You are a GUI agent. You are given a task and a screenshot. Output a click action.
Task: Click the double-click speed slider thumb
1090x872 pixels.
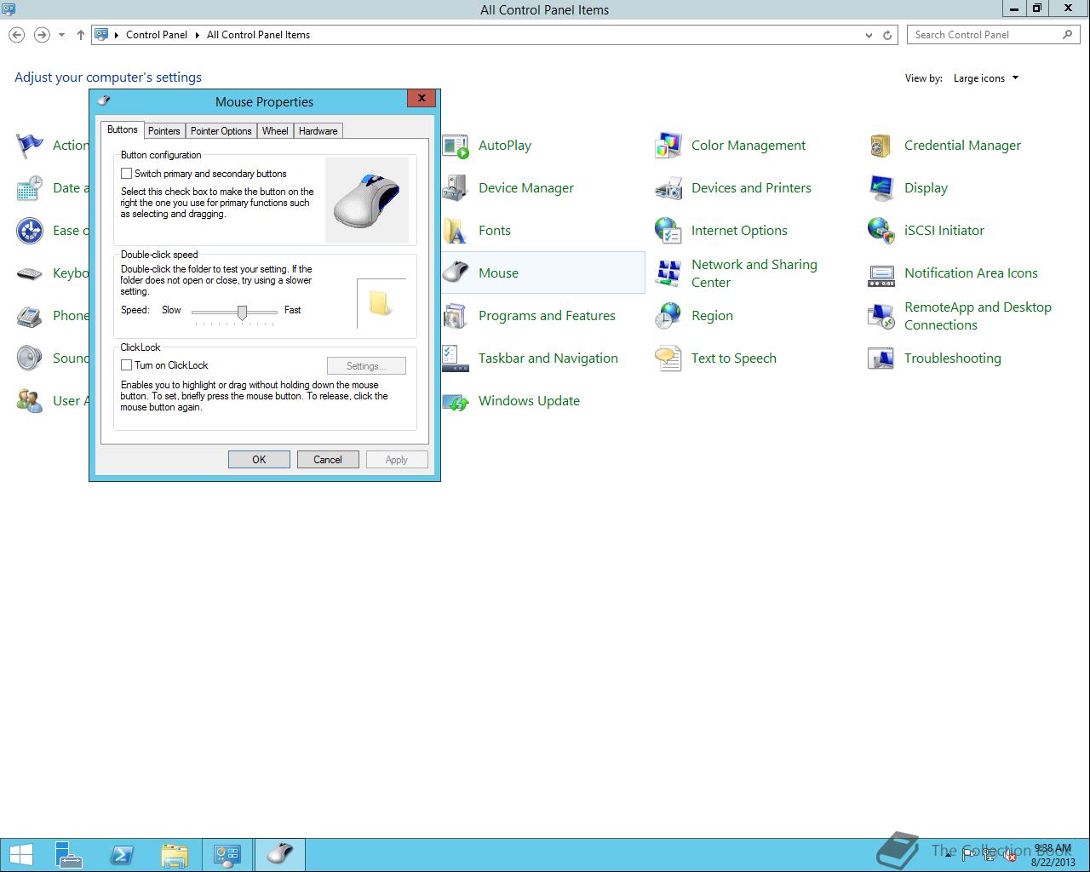click(242, 313)
